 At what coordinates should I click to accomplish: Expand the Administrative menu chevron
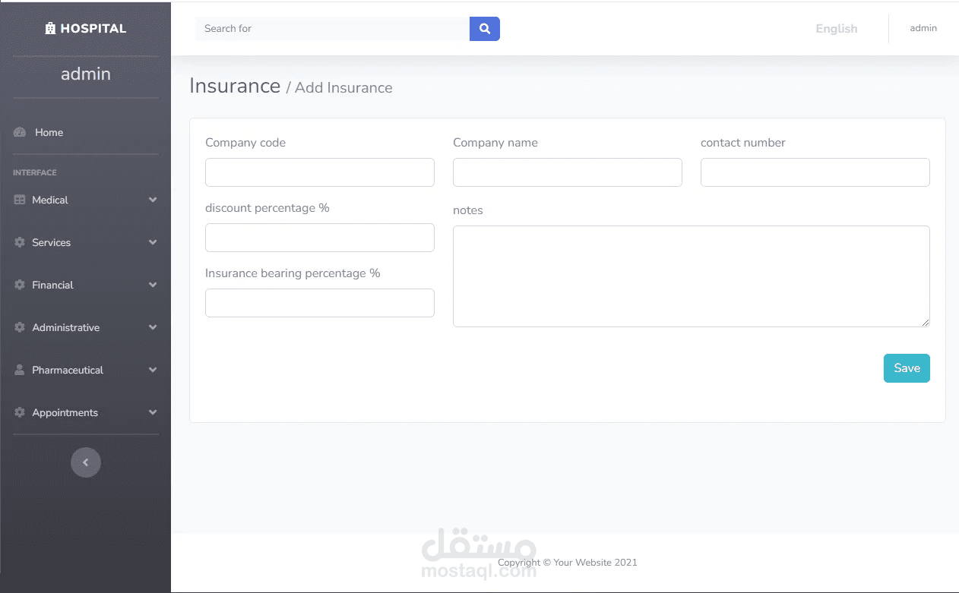153,327
